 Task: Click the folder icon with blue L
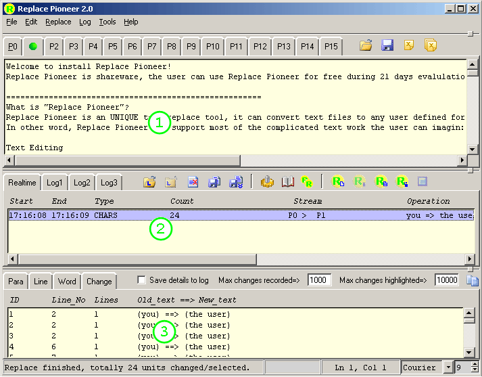coord(149,182)
